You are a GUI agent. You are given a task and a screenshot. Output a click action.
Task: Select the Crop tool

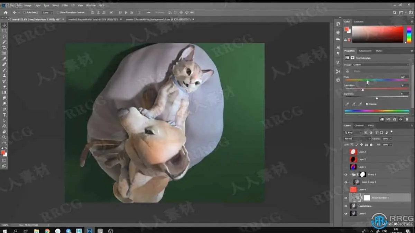pyautogui.click(x=4, y=47)
